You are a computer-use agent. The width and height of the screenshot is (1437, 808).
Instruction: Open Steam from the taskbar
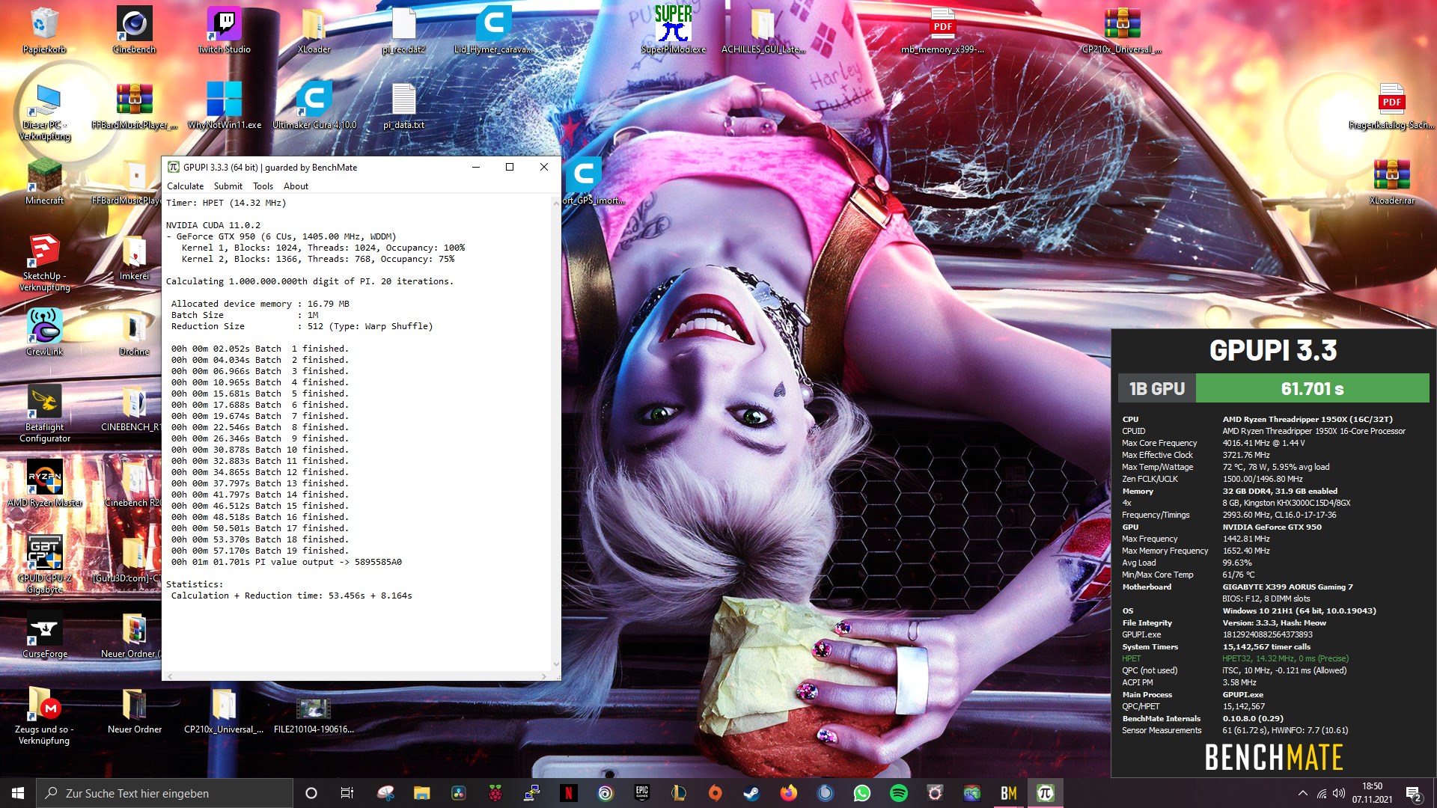pyautogui.click(x=751, y=793)
